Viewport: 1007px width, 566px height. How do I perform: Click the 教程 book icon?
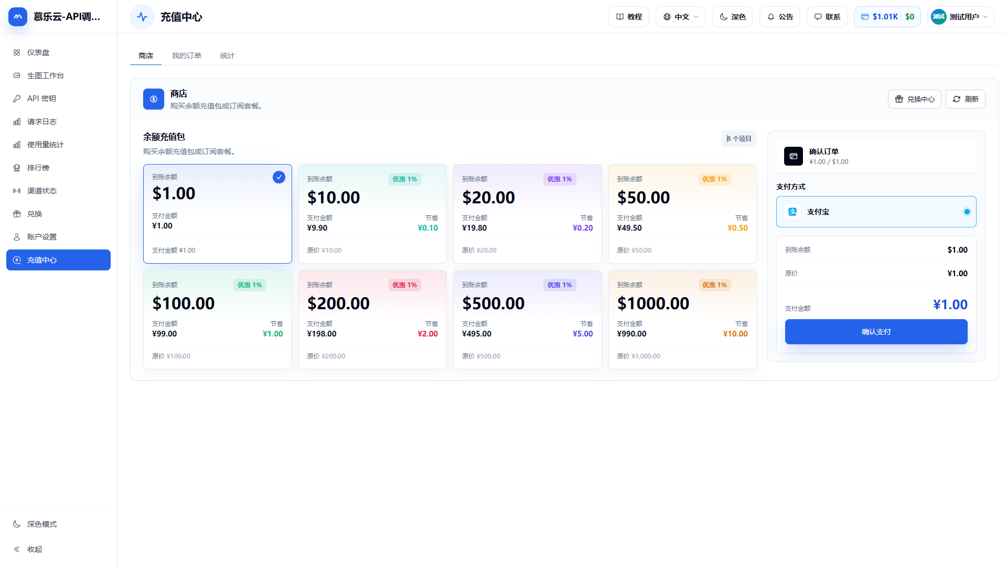tap(620, 17)
